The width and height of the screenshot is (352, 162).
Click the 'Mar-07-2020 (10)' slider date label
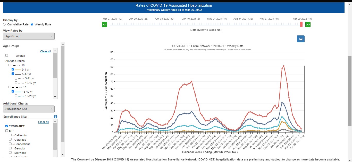click(112, 19)
